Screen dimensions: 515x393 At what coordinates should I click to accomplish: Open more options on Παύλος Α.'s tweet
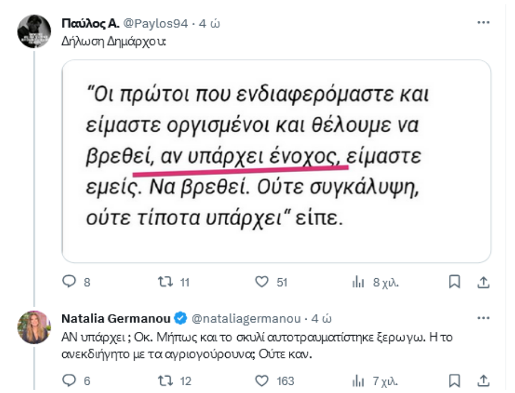coord(483,23)
